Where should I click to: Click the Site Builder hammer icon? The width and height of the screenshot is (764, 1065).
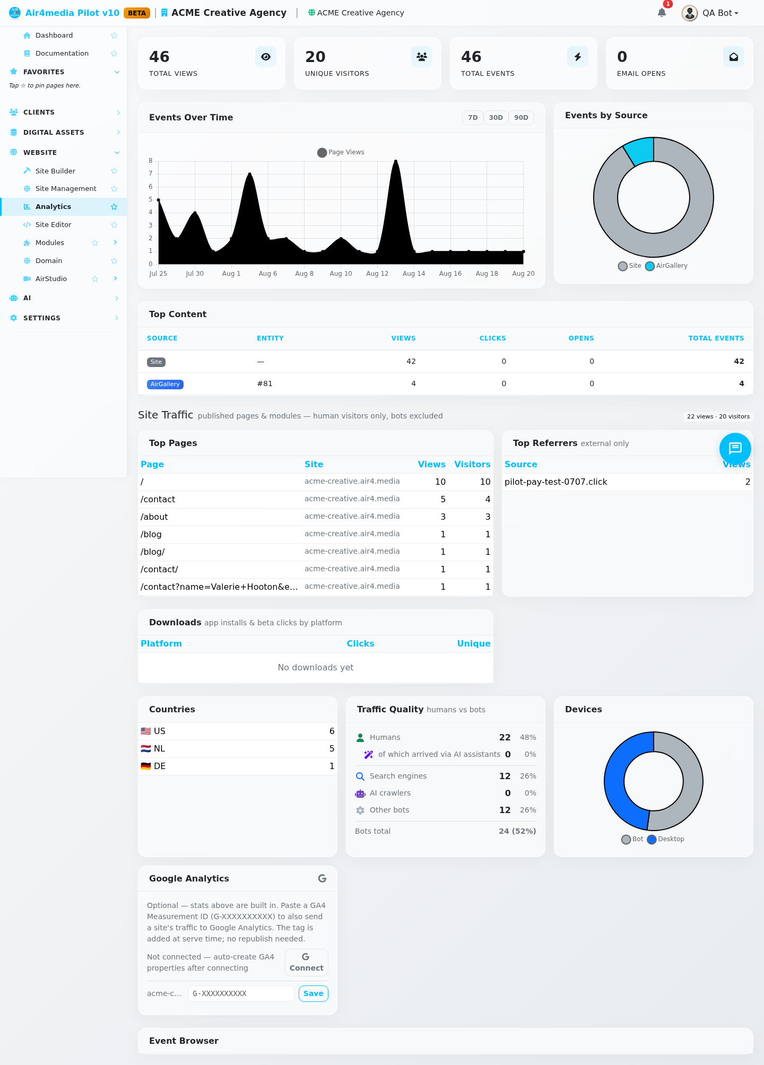tap(27, 171)
